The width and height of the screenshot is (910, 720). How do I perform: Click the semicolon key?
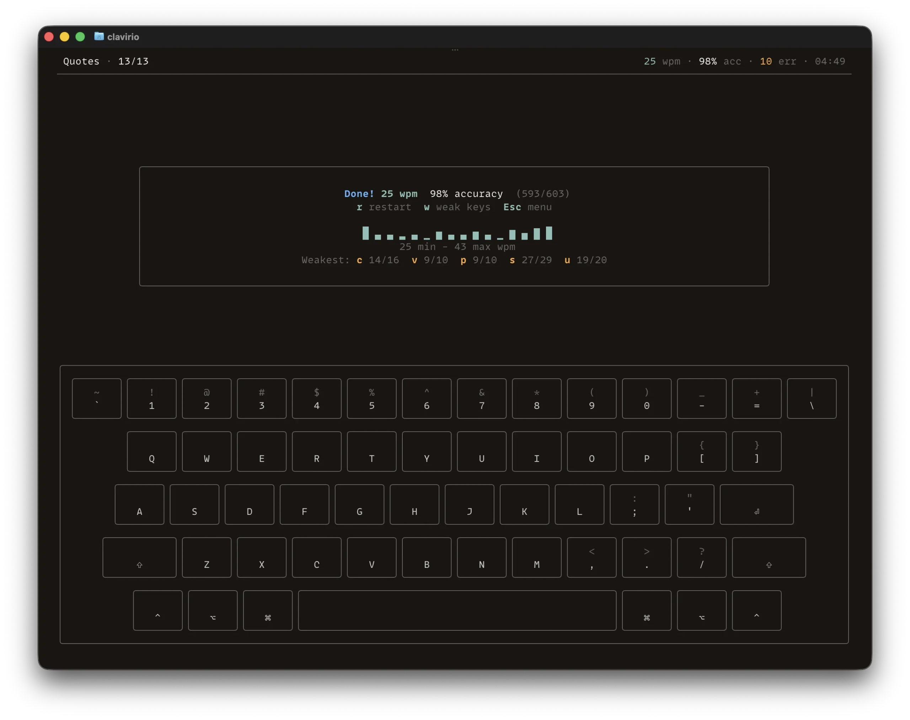(635, 504)
